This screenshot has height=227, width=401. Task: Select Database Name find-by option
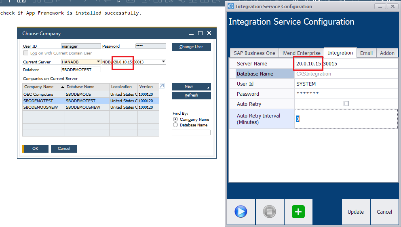[175, 125]
